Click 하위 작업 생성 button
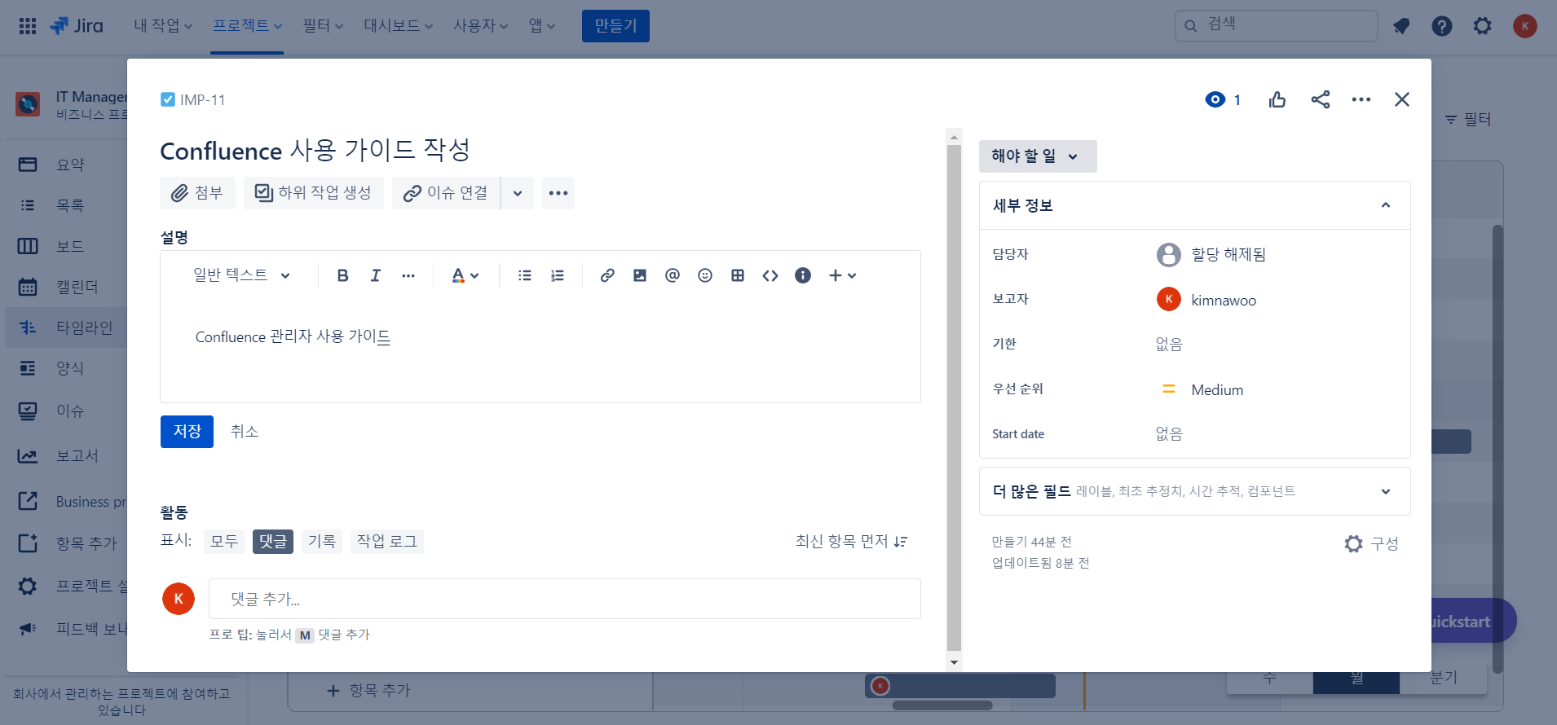 click(x=314, y=193)
